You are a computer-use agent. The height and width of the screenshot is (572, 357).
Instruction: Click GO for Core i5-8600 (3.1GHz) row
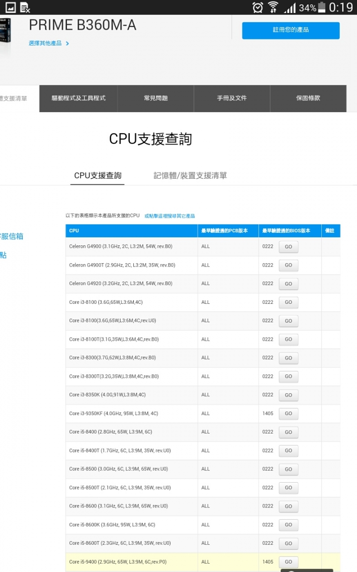(x=289, y=506)
